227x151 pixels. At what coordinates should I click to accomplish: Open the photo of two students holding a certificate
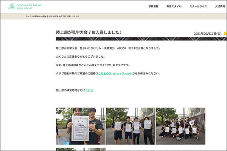pos(81,126)
